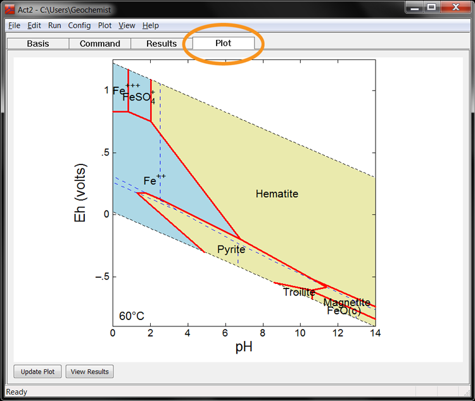This screenshot has height=401, width=475.
Task: Click the Hematite label in the diagram
Action: pyautogui.click(x=277, y=194)
